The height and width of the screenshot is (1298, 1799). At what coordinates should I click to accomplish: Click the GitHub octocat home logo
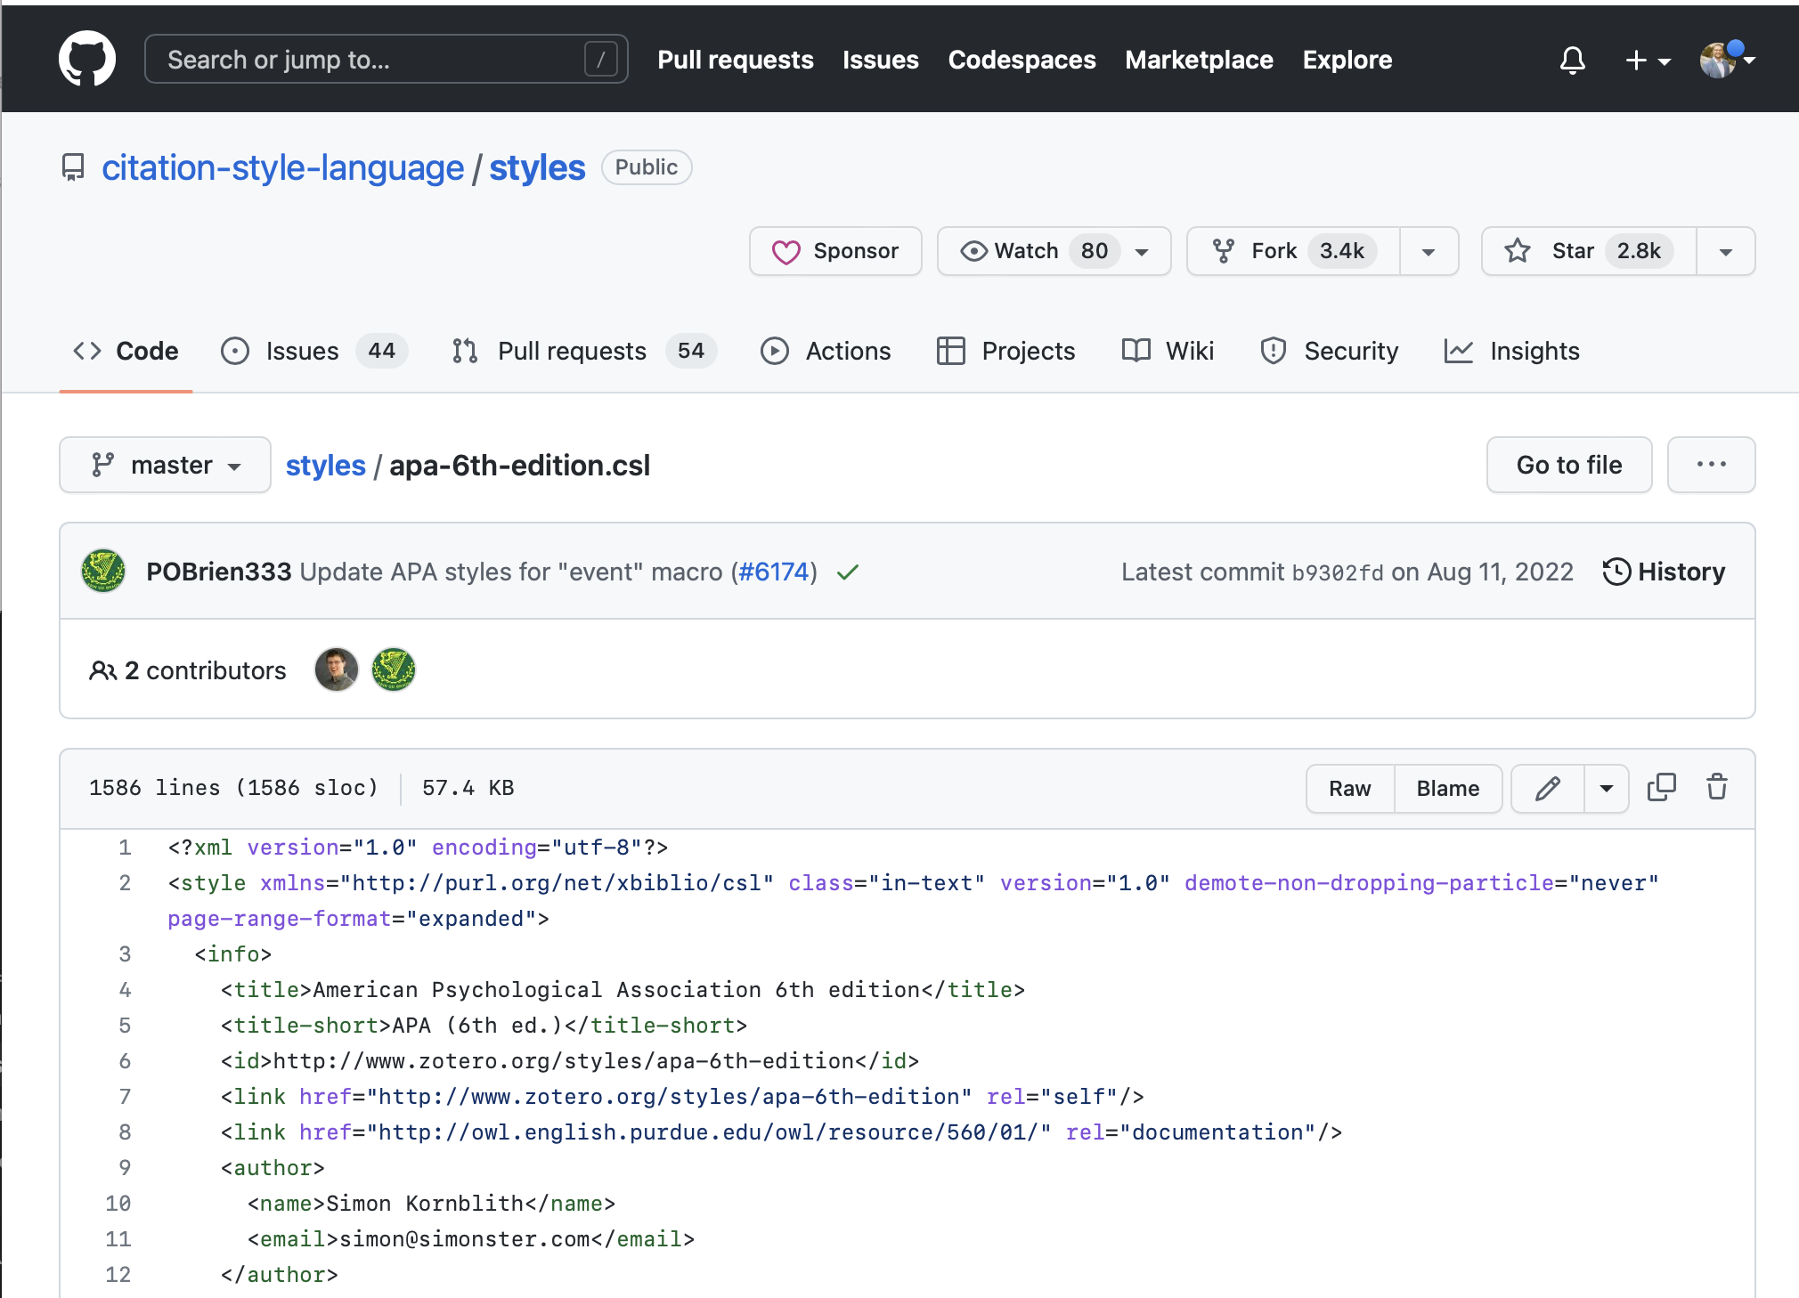click(x=87, y=58)
